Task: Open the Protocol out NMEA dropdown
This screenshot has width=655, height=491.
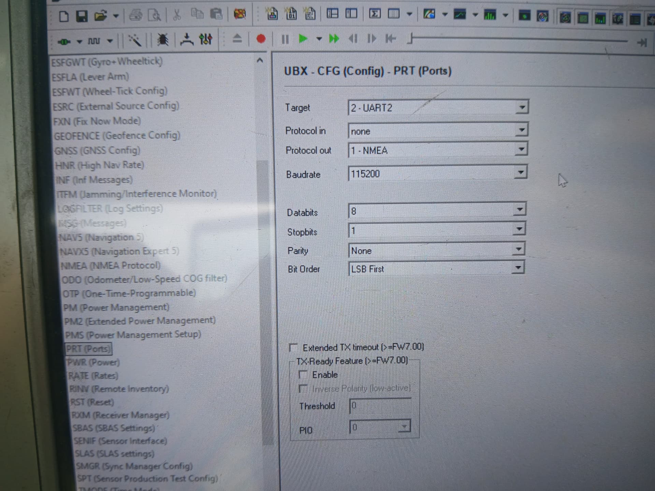Action: click(521, 149)
